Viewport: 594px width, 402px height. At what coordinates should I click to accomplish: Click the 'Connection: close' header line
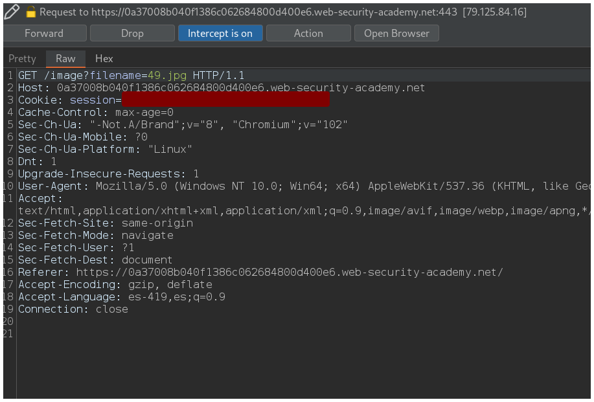(73, 309)
